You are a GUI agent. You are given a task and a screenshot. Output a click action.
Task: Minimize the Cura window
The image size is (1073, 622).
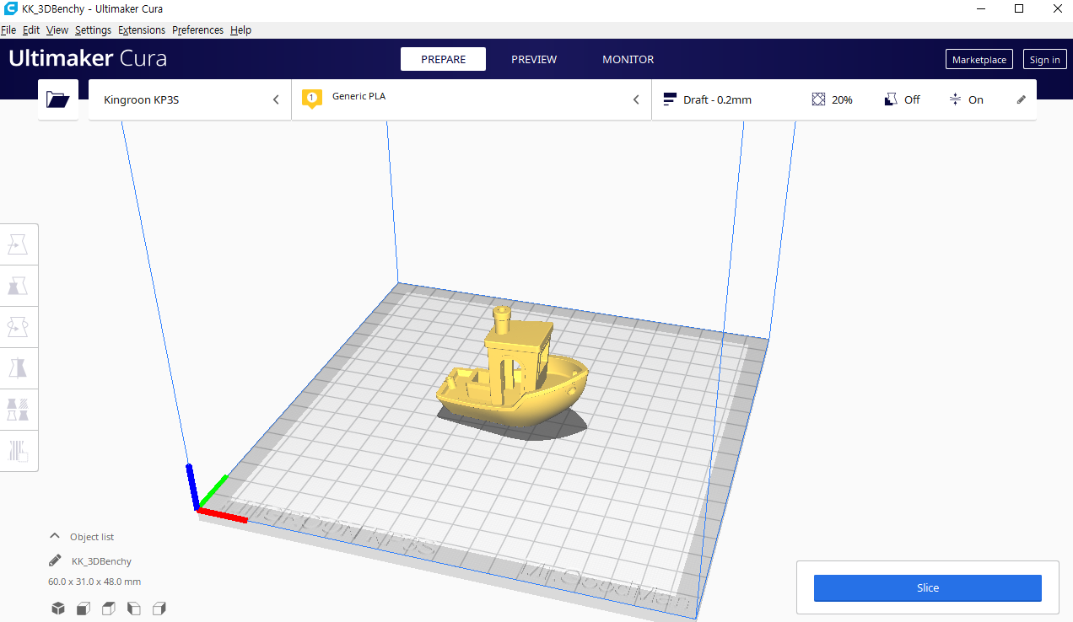pos(980,8)
